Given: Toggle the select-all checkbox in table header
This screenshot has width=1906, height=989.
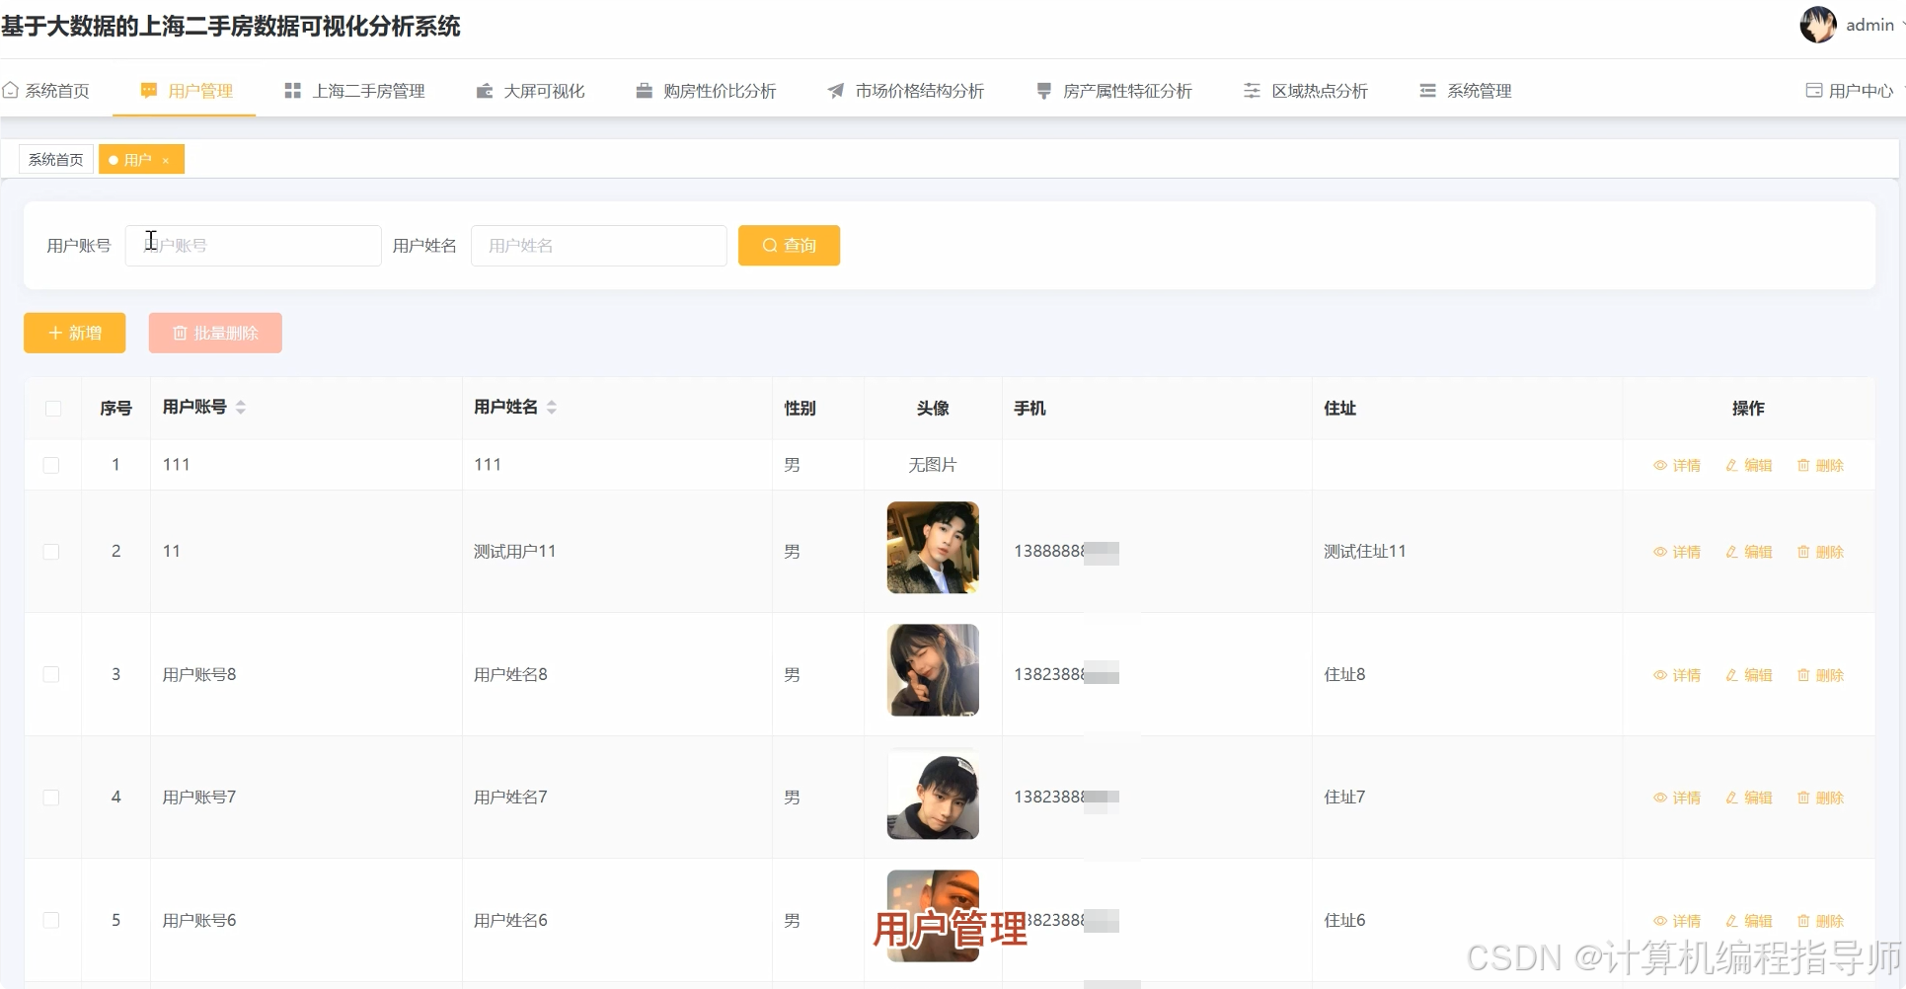Looking at the screenshot, I should (52, 408).
